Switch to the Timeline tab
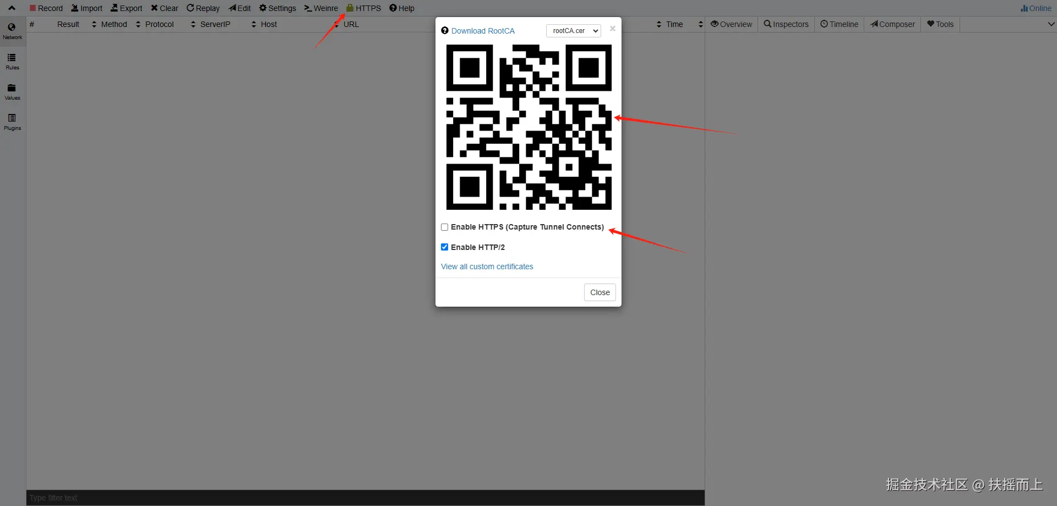Screen dimensions: 1057x506 [839, 24]
